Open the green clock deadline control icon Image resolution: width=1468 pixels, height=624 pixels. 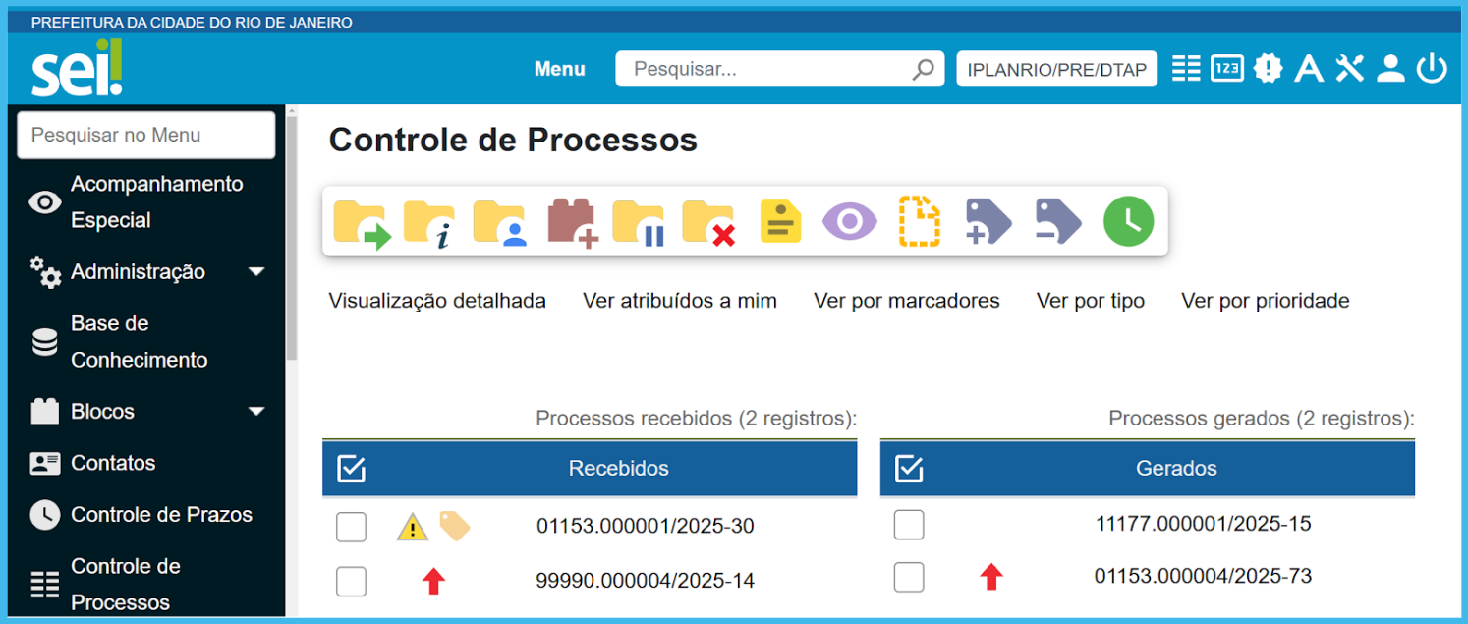click(1128, 222)
